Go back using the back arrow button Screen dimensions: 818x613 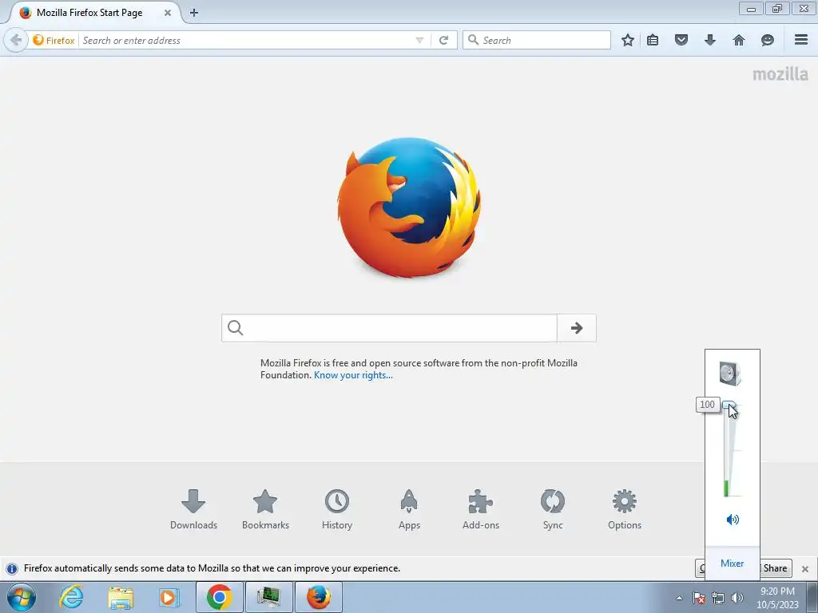tap(16, 40)
